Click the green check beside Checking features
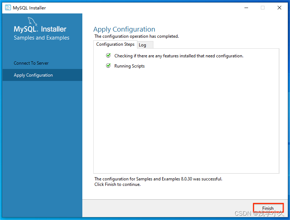Screen dimensions: 290x220 [x=108, y=56]
